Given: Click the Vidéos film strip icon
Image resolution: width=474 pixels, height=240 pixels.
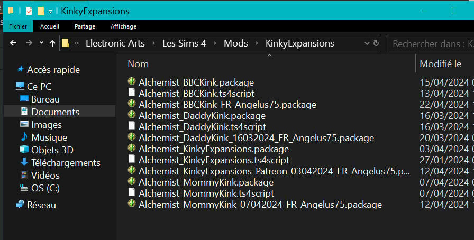Looking at the screenshot, I should [x=24, y=174].
